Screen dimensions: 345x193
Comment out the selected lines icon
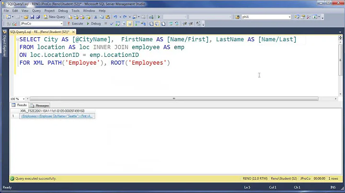click(171, 24)
